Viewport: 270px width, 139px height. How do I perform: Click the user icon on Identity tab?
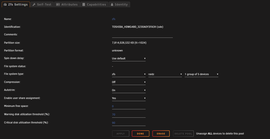pyautogui.click(x=112, y=5)
